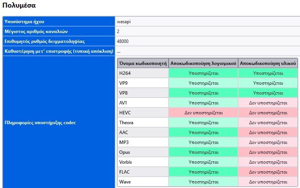Click the Αποκωδικοποίηση λογισμικού column header

click(203, 63)
